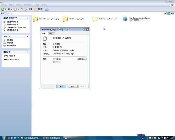Open the H:\ folder taskbar button
Image resolution: width=175 pixels, height=140 pixels.
point(31,138)
